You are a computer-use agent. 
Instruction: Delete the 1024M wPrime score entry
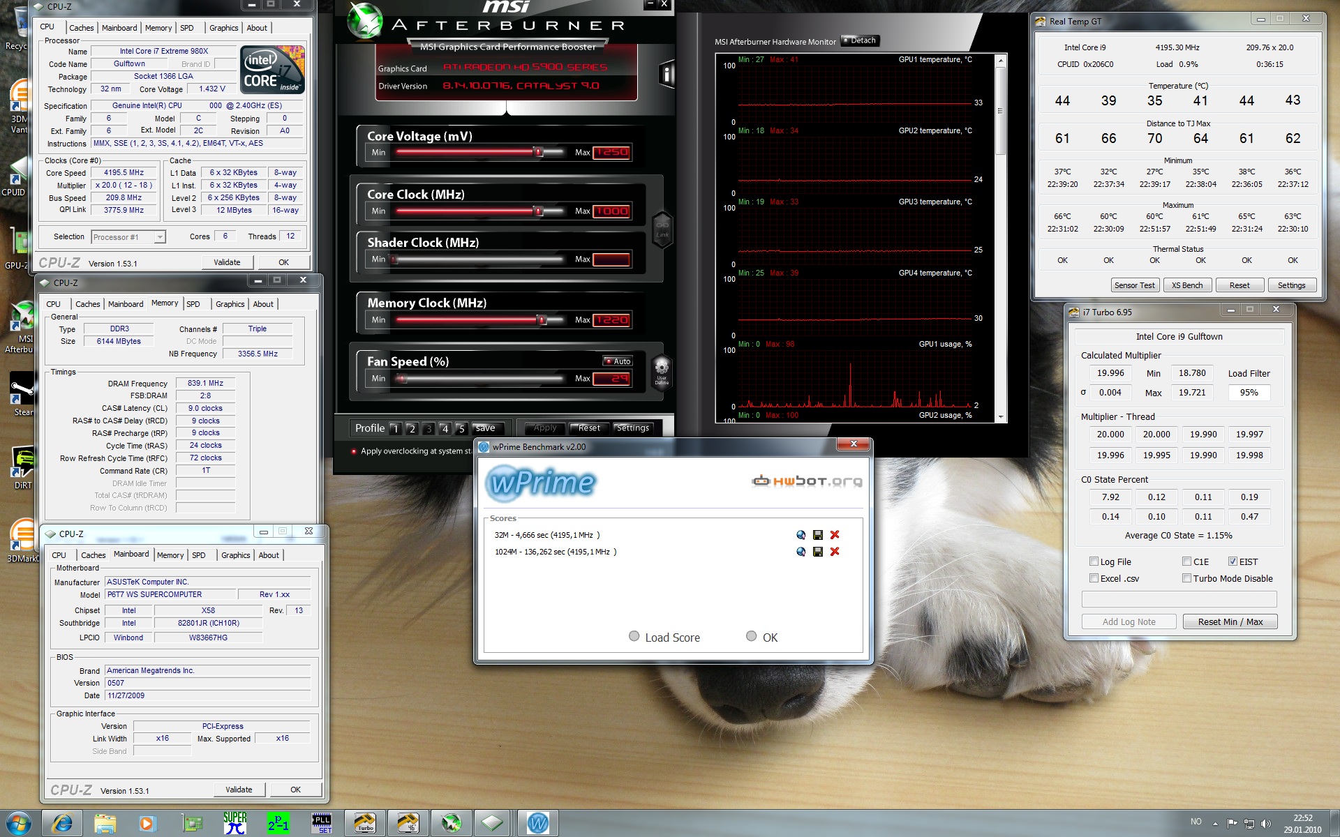click(834, 552)
